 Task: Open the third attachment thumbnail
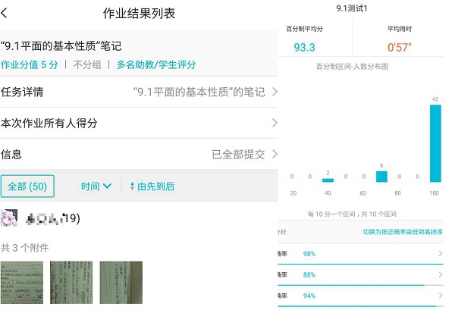coord(121,283)
